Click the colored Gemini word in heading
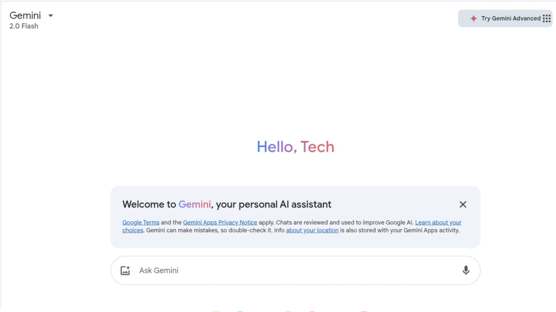This screenshot has height=312, width=556. point(195,204)
